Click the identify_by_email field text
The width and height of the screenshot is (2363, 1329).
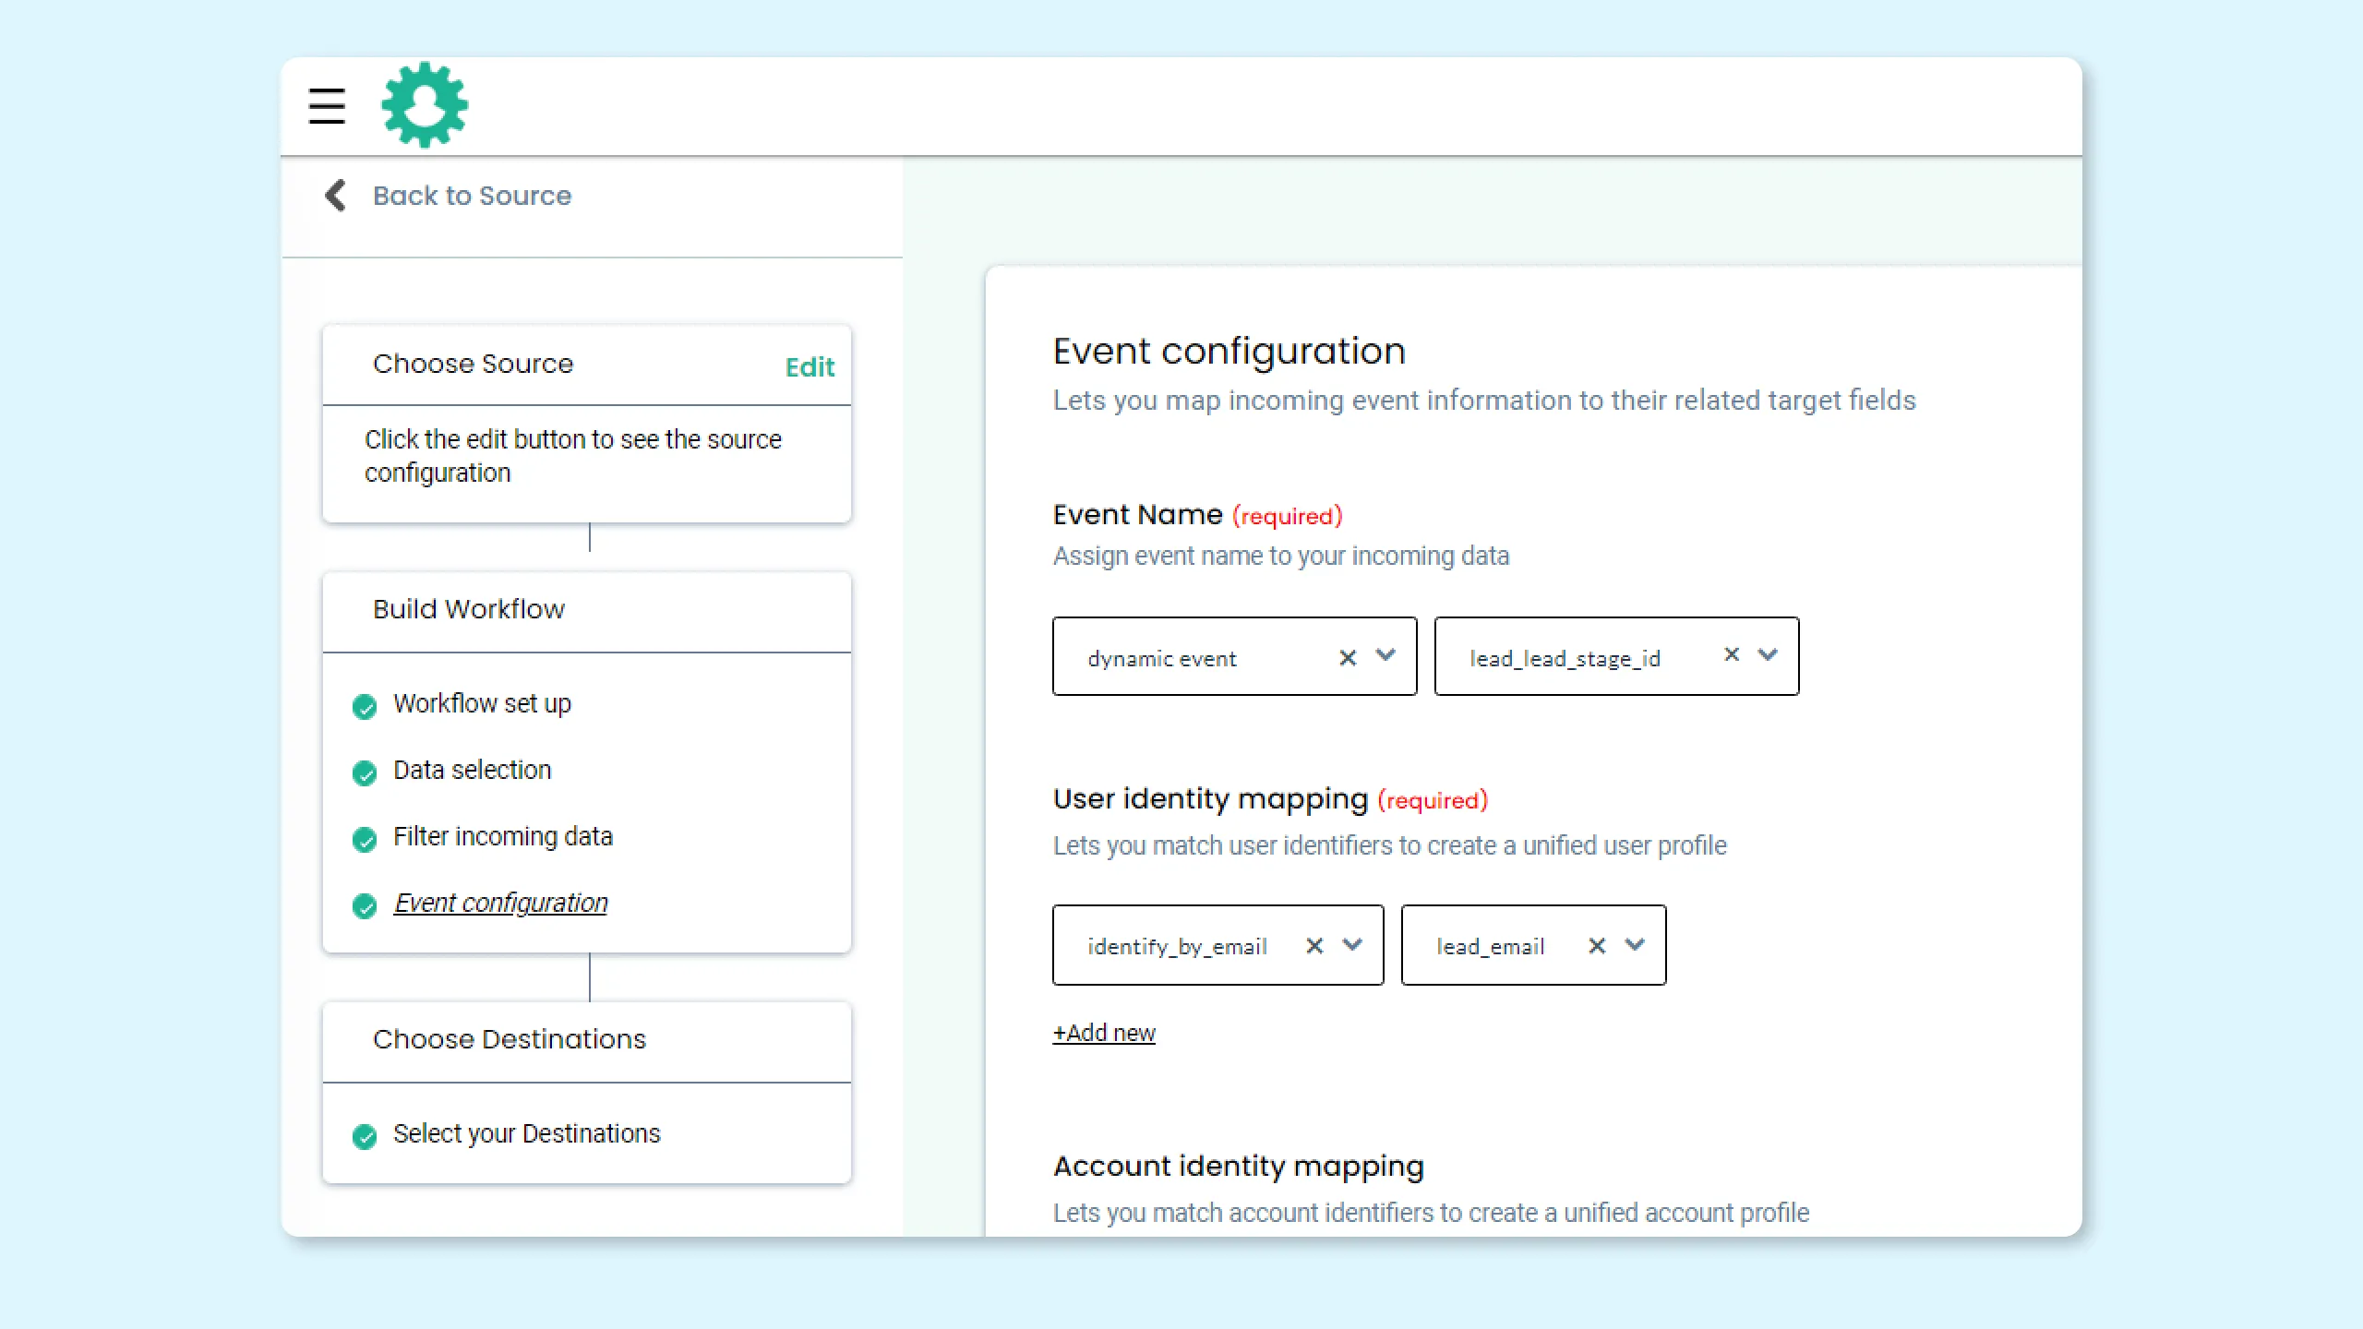click(1177, 947)
